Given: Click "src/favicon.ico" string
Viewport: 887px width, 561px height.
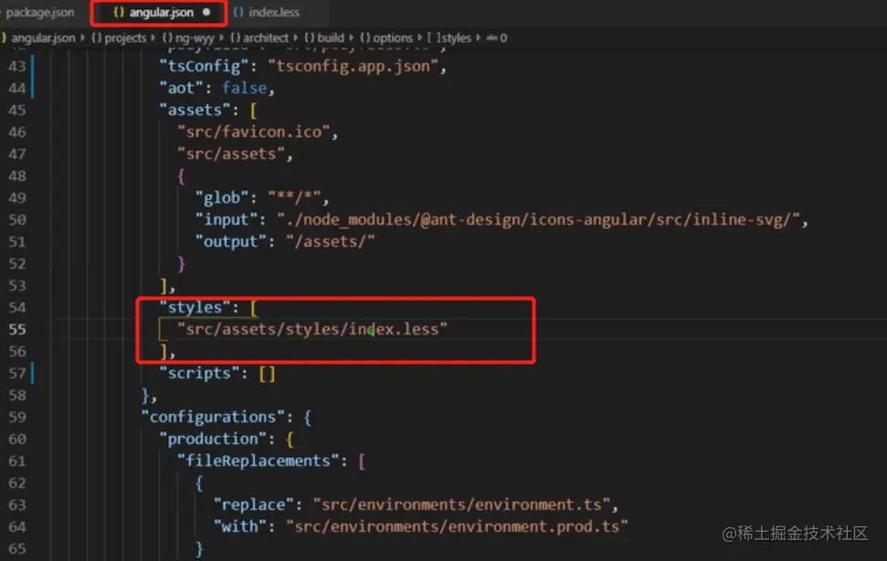Looking at the screenshot, I should 253,132.
